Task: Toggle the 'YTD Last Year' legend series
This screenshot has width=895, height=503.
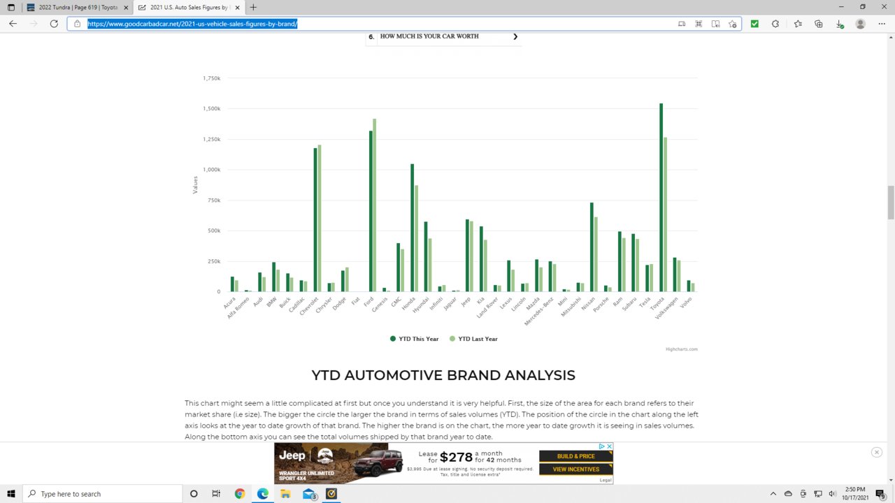Action: [473, 339]
